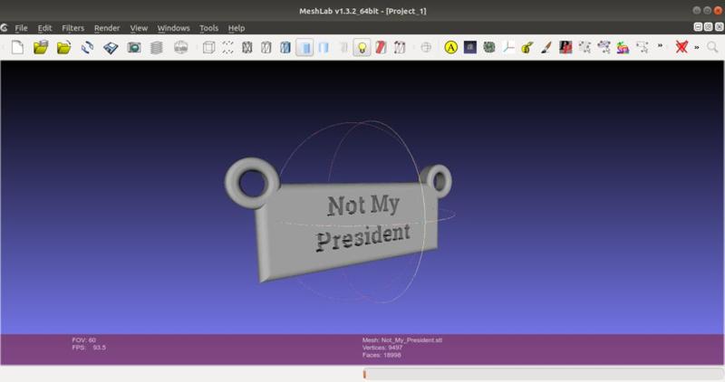Toggle the red fancy lighting icon
This screenshot has height=382, width=725.
(x=381, y=47)
